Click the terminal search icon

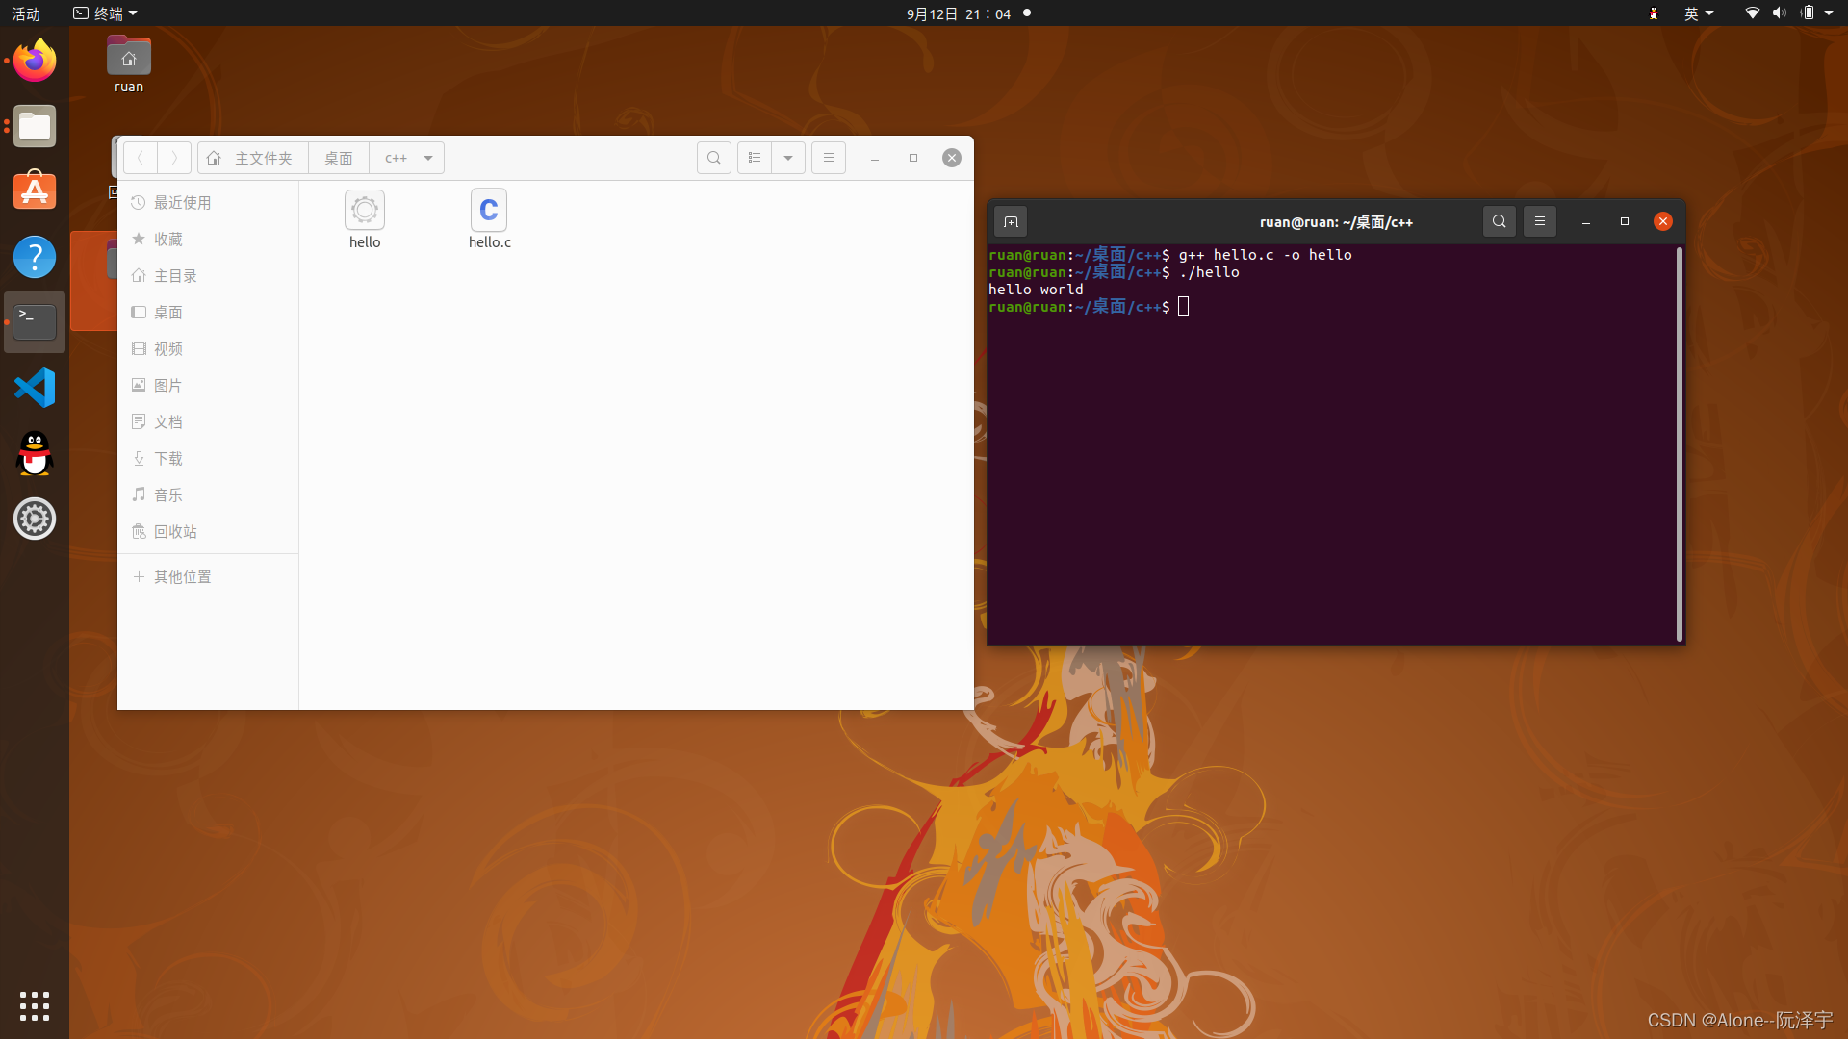pyautogui.click(x=1499, y=222)
